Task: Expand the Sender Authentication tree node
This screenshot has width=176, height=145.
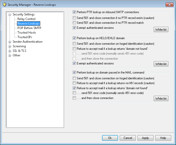Action: click(x=10, y=42)
